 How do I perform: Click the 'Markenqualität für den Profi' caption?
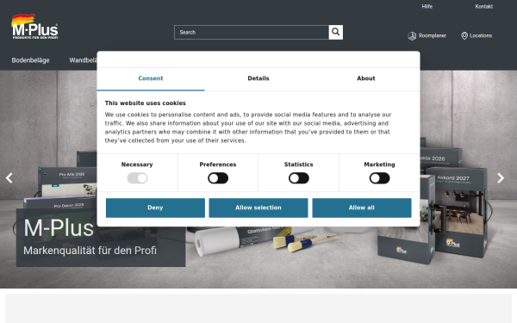(90, 251)
